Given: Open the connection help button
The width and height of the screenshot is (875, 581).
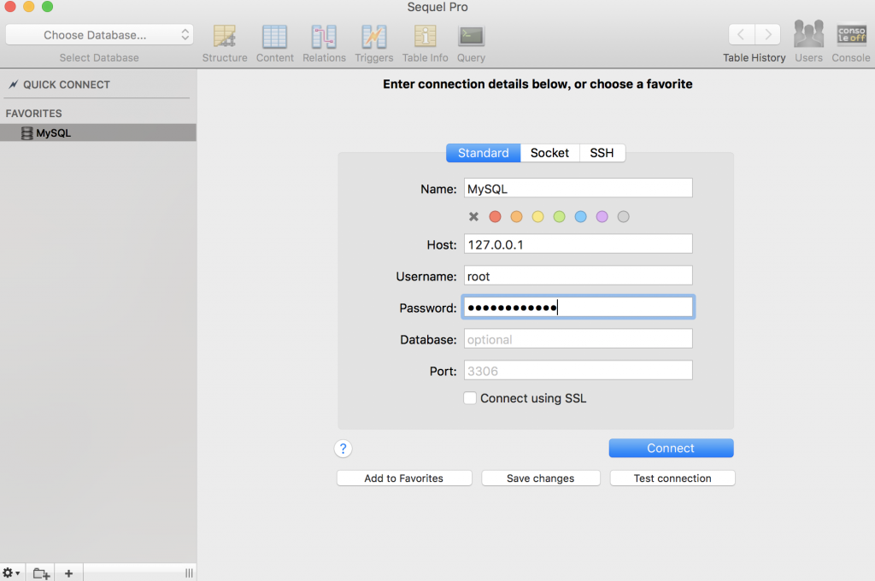Looking at the screenshot, I should click(x=344, y=449).
